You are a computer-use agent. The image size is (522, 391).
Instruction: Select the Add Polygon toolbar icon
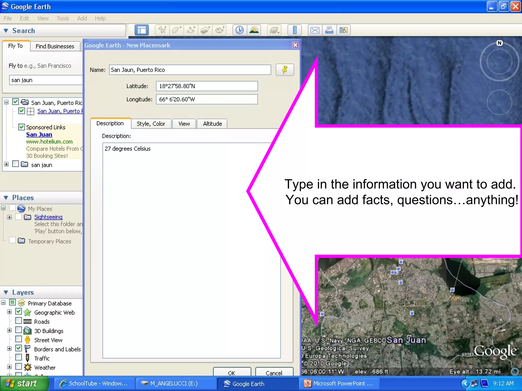pos(177,30)
